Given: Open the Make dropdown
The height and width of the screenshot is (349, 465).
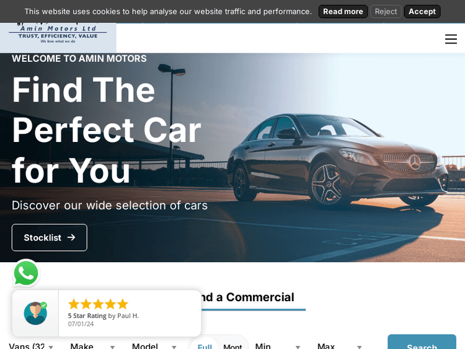Looking at the screenshot, I should pos(92,346).
